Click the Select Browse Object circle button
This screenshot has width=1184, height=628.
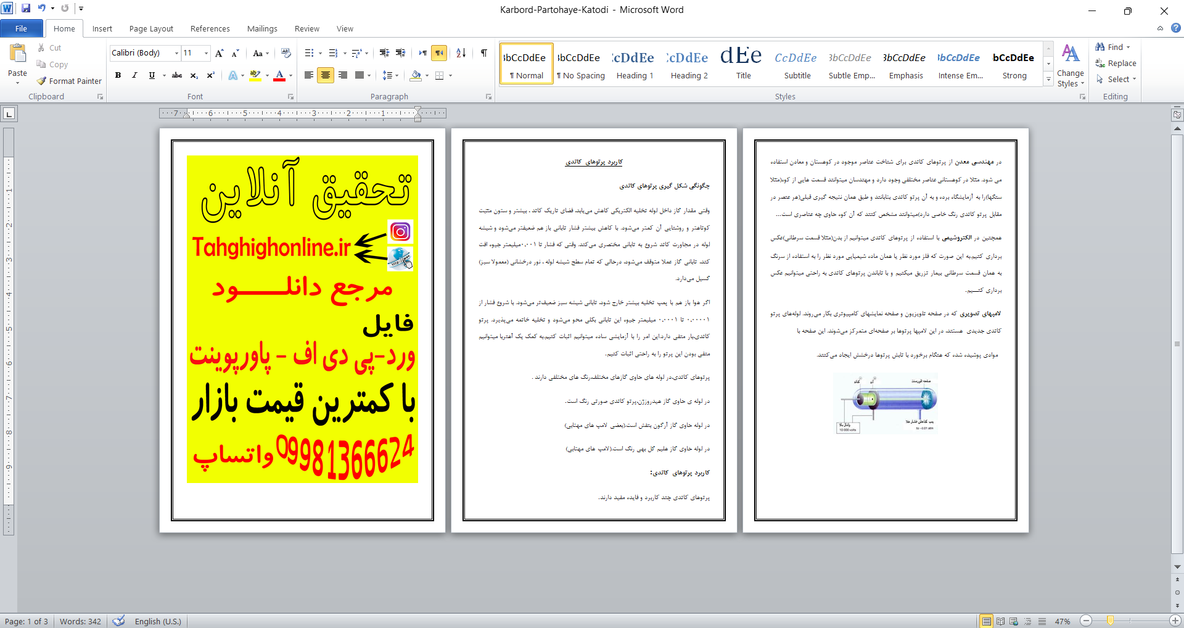point(1177,592)
